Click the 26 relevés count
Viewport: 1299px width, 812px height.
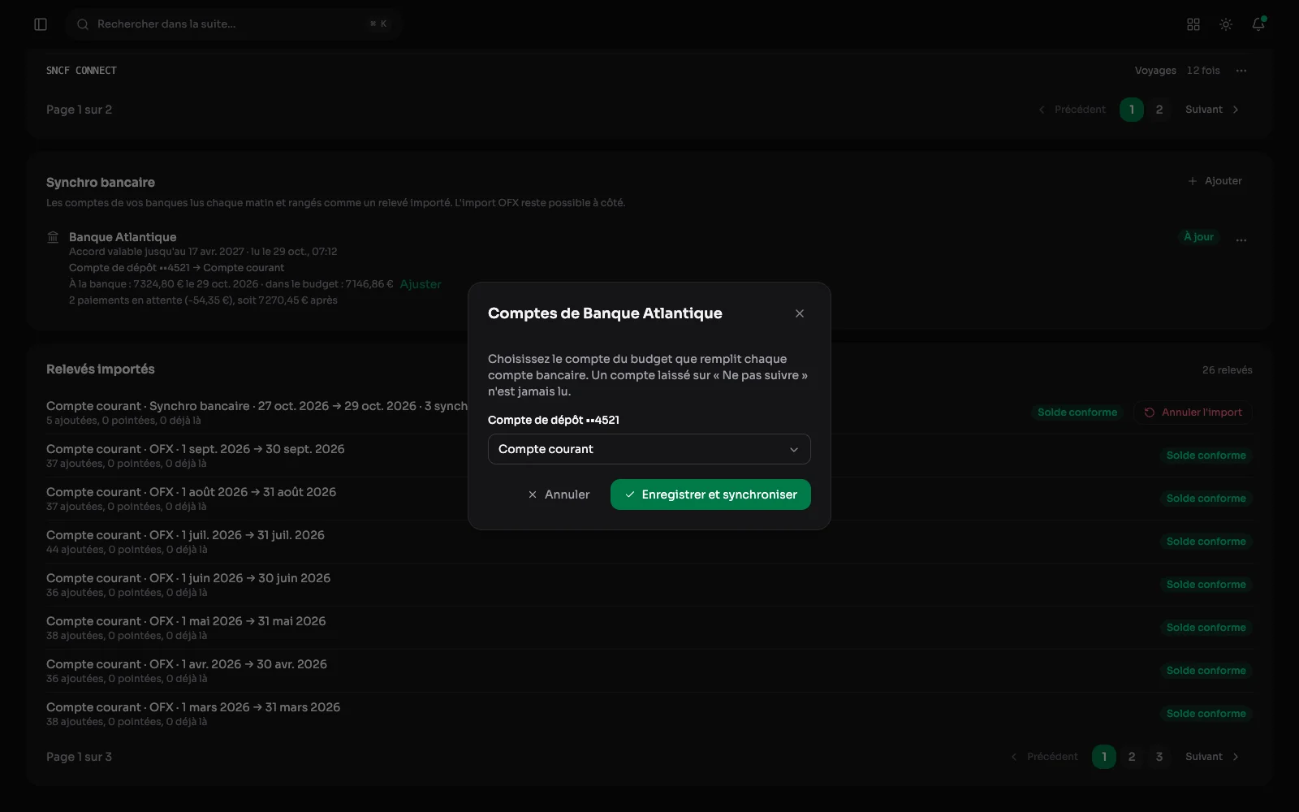point(1228,370)
